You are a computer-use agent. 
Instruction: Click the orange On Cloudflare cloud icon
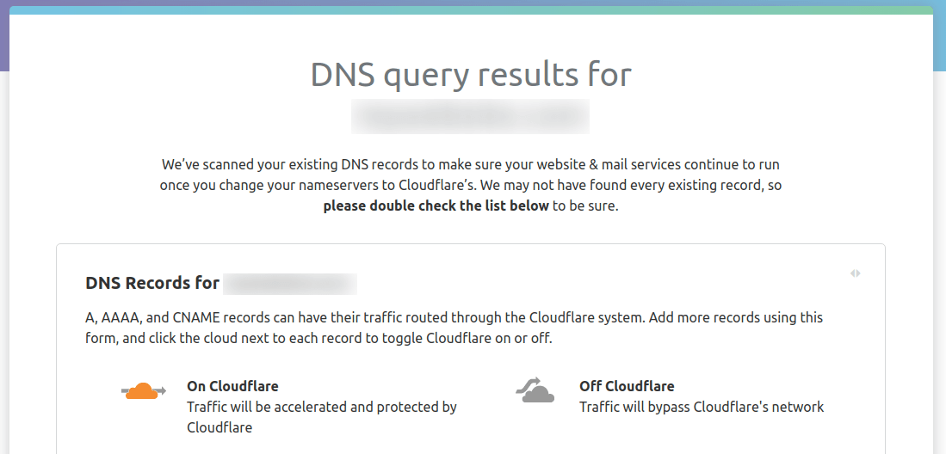coord(143,391)
